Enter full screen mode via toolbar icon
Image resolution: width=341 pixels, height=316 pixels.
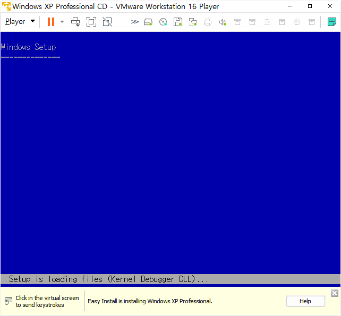point(91,22)
